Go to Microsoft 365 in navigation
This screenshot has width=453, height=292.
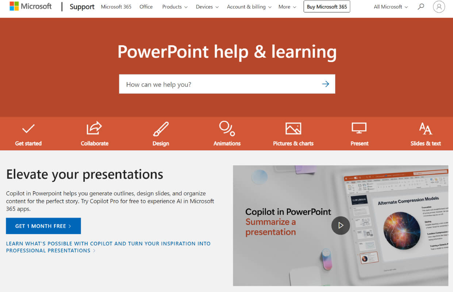[x=116, y=7]
